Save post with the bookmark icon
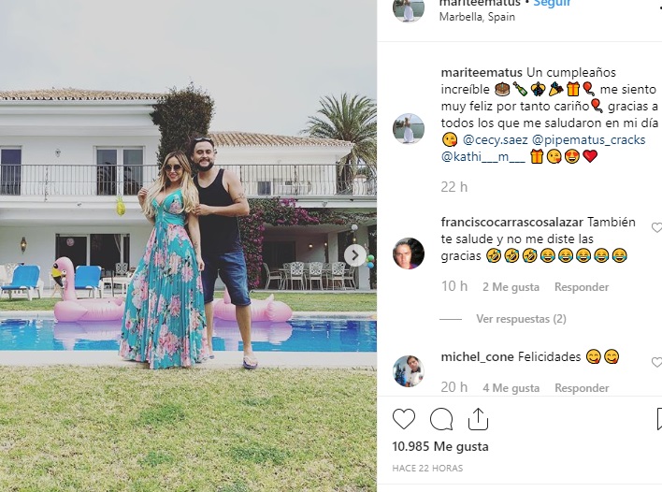Viewport: 662px width, 492px height. click(659, 419)
